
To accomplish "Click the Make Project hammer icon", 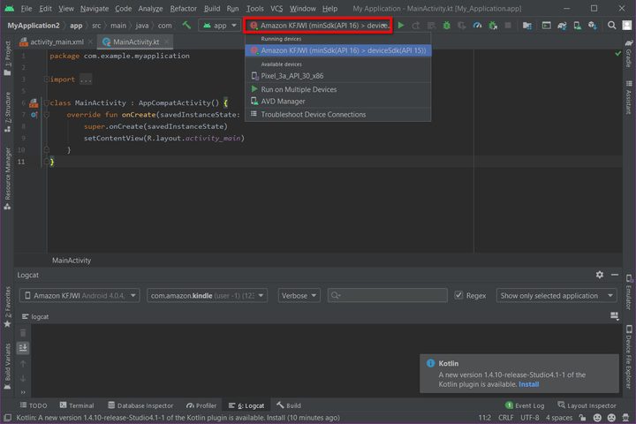I will 186,25.
